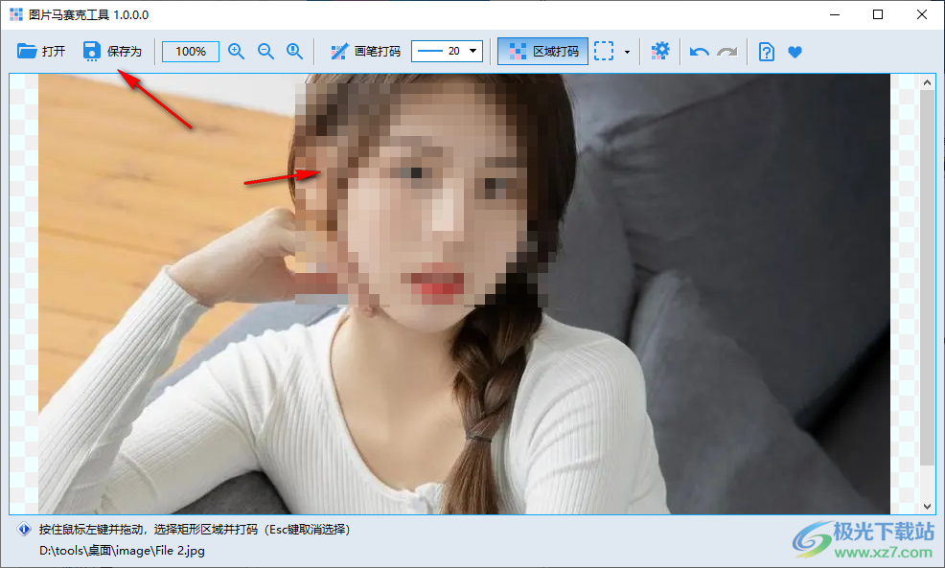Open the help document icon
The height and width of the screenshot is (568, 945).
pyautogui.click(x=767, y=51)
